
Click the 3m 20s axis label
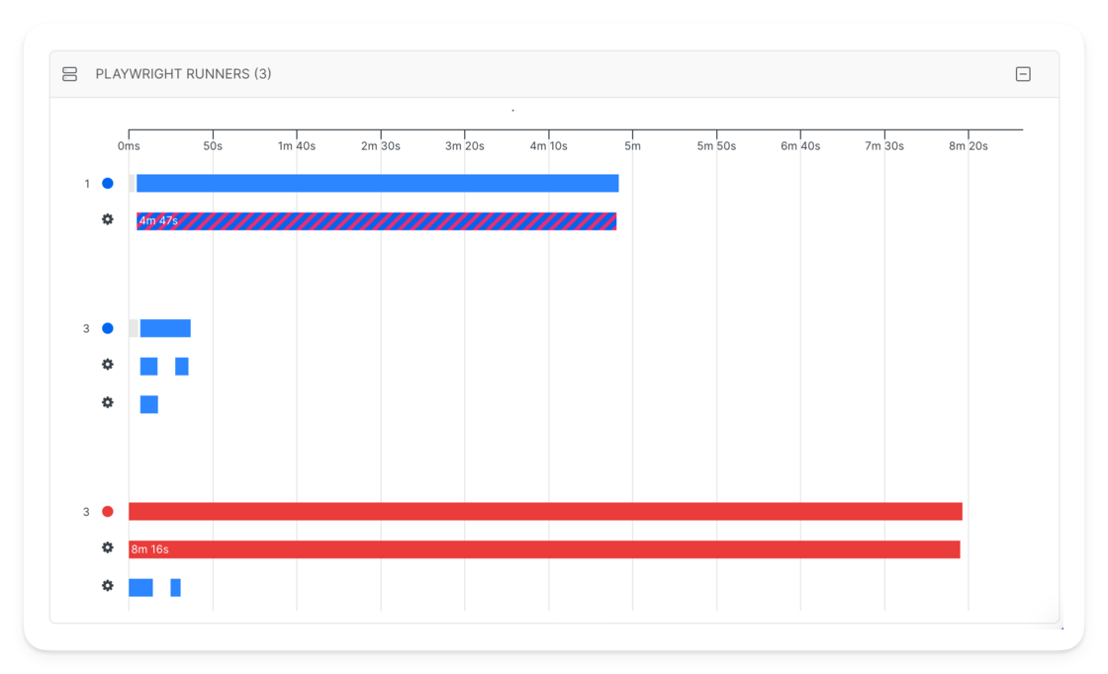click(464, 146)
